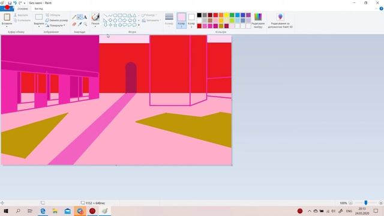The height and width of the screenshot is (216, 384).
Task: Choose the Down arrow shape
Action: coord(106,25)
